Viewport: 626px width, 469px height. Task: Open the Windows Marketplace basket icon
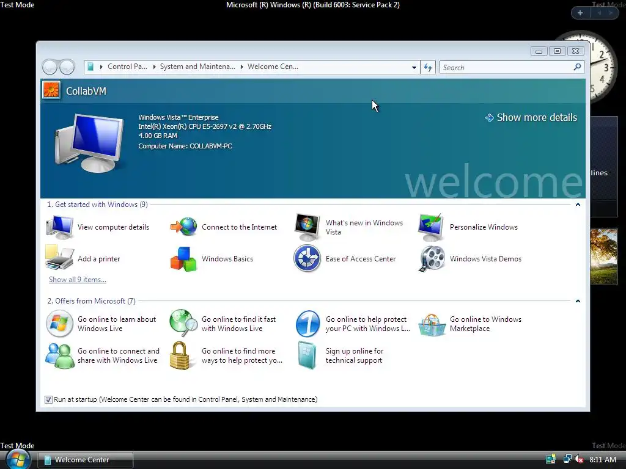click(432, 325)
